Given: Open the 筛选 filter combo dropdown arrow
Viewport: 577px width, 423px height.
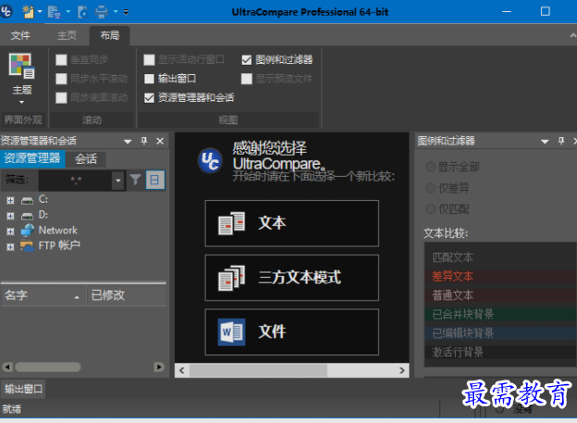Looking at the screenshot, I should [x=119, y=180].
